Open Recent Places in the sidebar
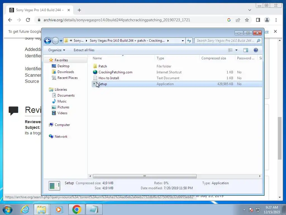Viewport: 286px width, 215px height. point(68,78)
